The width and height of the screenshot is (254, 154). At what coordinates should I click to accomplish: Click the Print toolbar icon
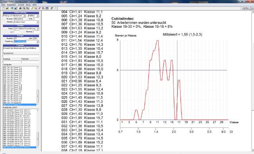coord(20,8)
